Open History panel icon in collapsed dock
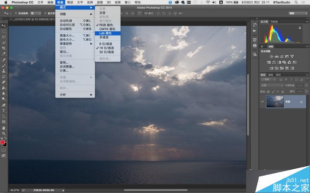Image resolution: width=310 pixels, height=193 pixels. (x=255, y=25)
